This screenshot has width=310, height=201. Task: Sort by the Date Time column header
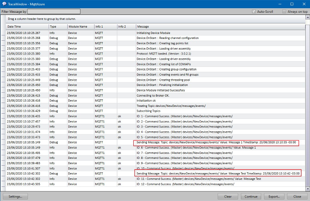coord(27,27)
